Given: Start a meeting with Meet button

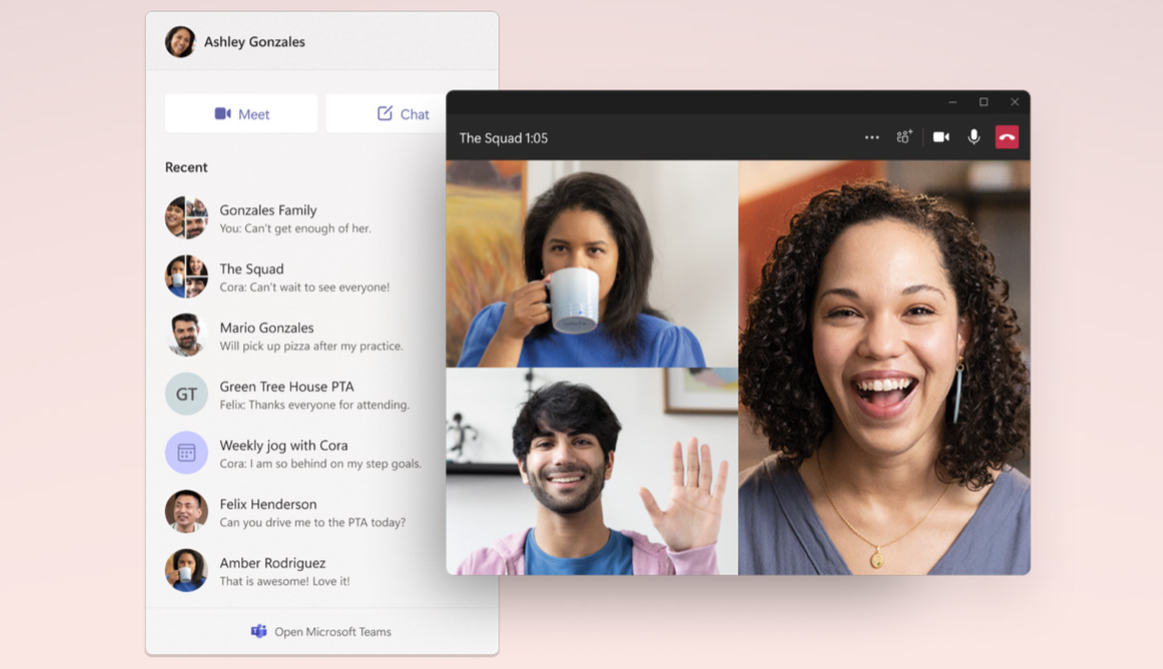Looking at the screenshot, I should (241, 113).
